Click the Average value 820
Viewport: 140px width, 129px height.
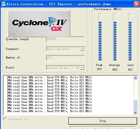(115, 70)
